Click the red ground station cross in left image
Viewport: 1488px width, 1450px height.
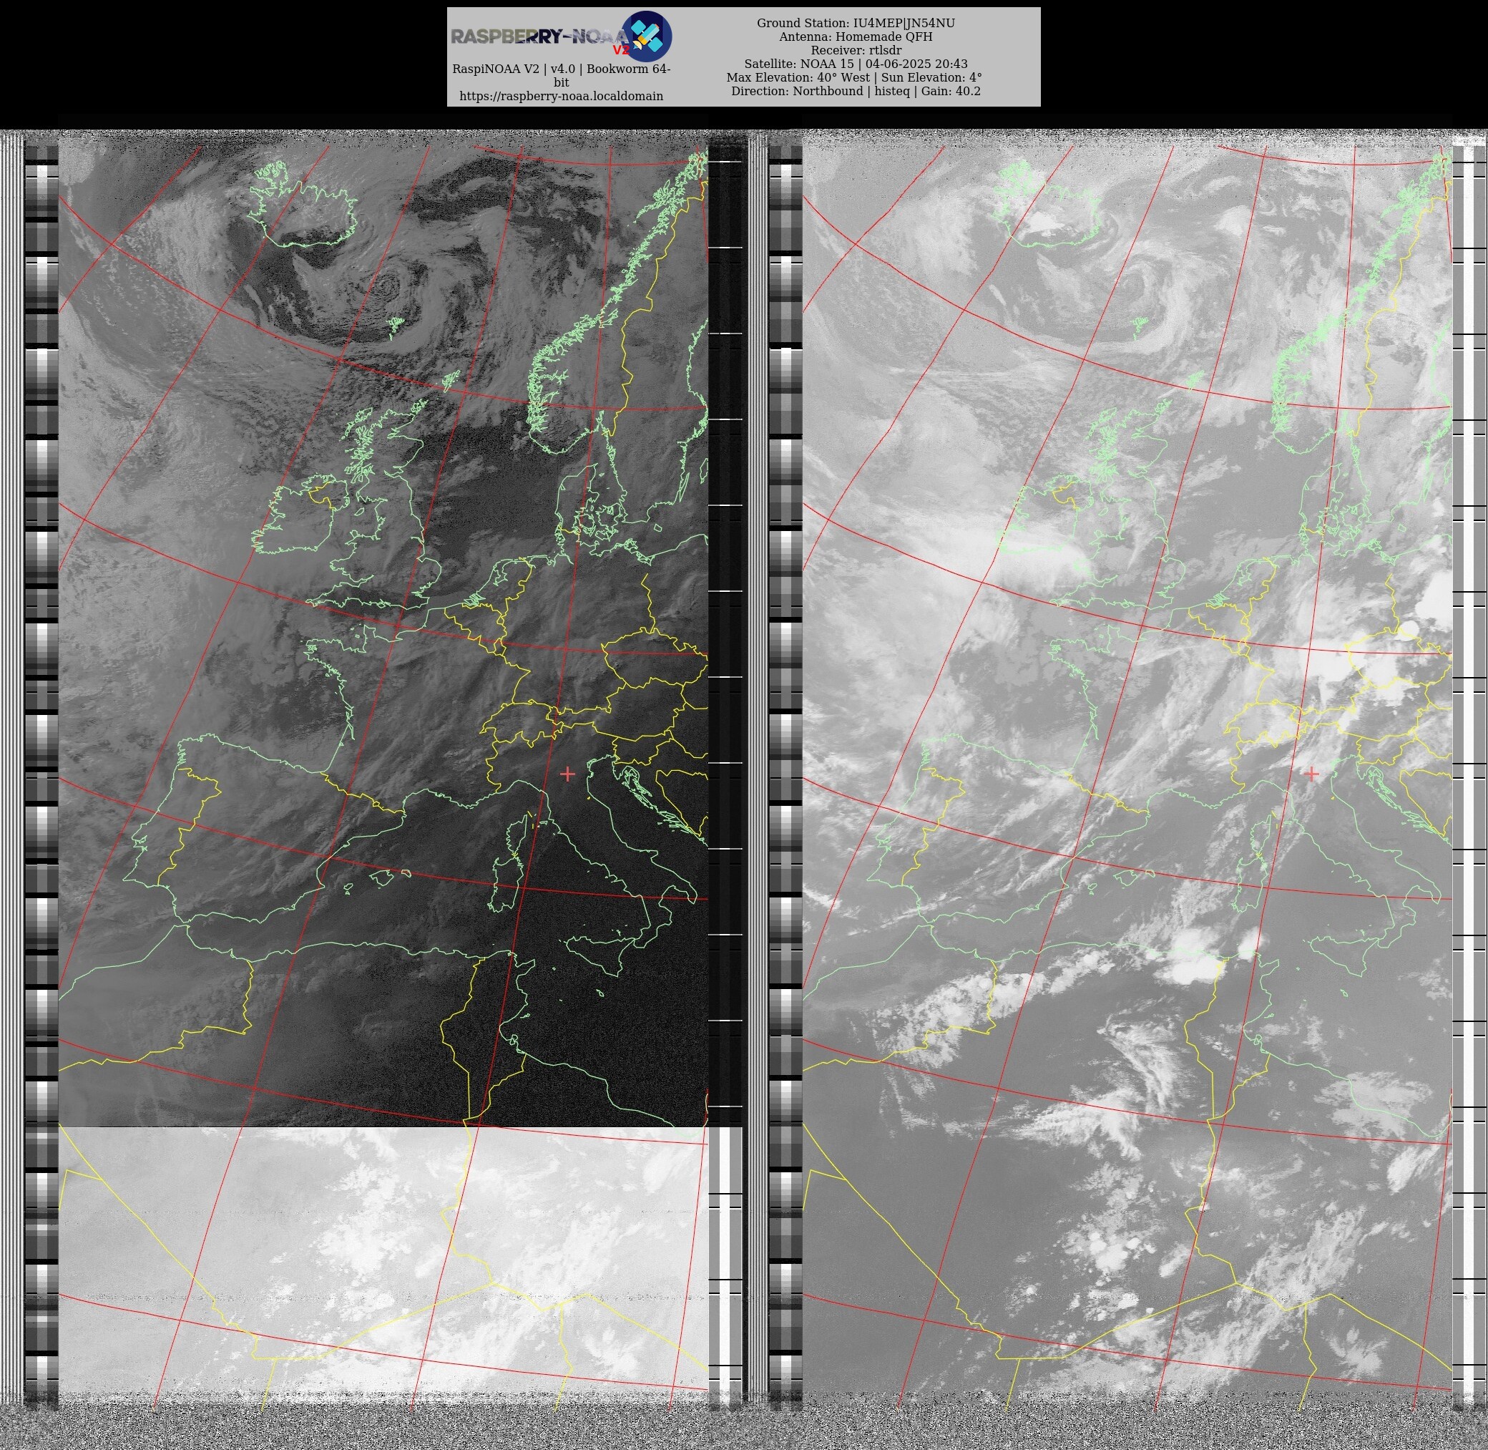point(567,774)
